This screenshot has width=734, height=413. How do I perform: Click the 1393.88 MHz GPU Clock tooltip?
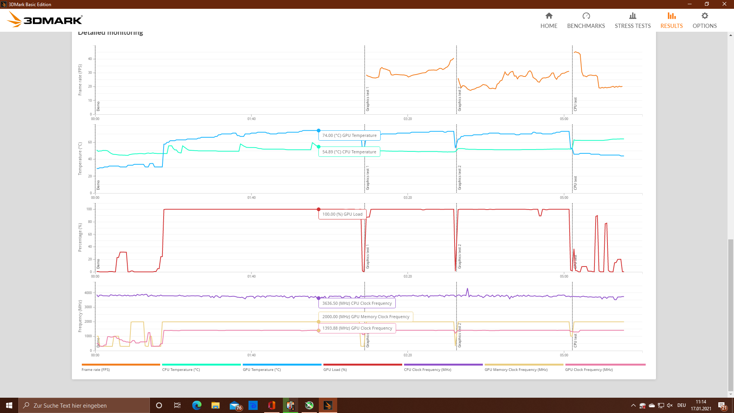point(357,328)
